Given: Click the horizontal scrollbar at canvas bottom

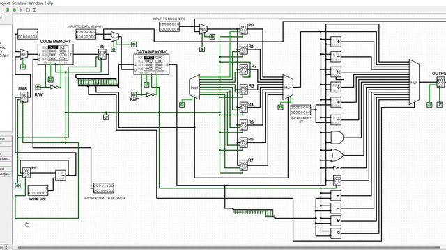Looking at the screenshot, I should coord(229,247).
